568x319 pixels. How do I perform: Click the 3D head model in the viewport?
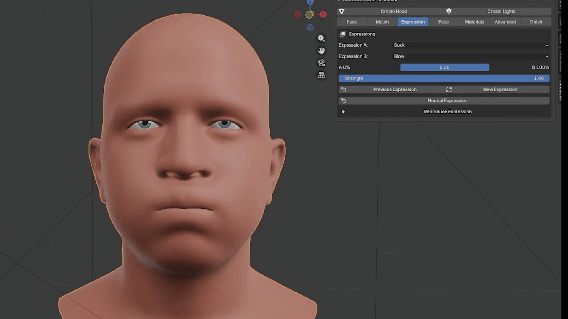(187, 165)
